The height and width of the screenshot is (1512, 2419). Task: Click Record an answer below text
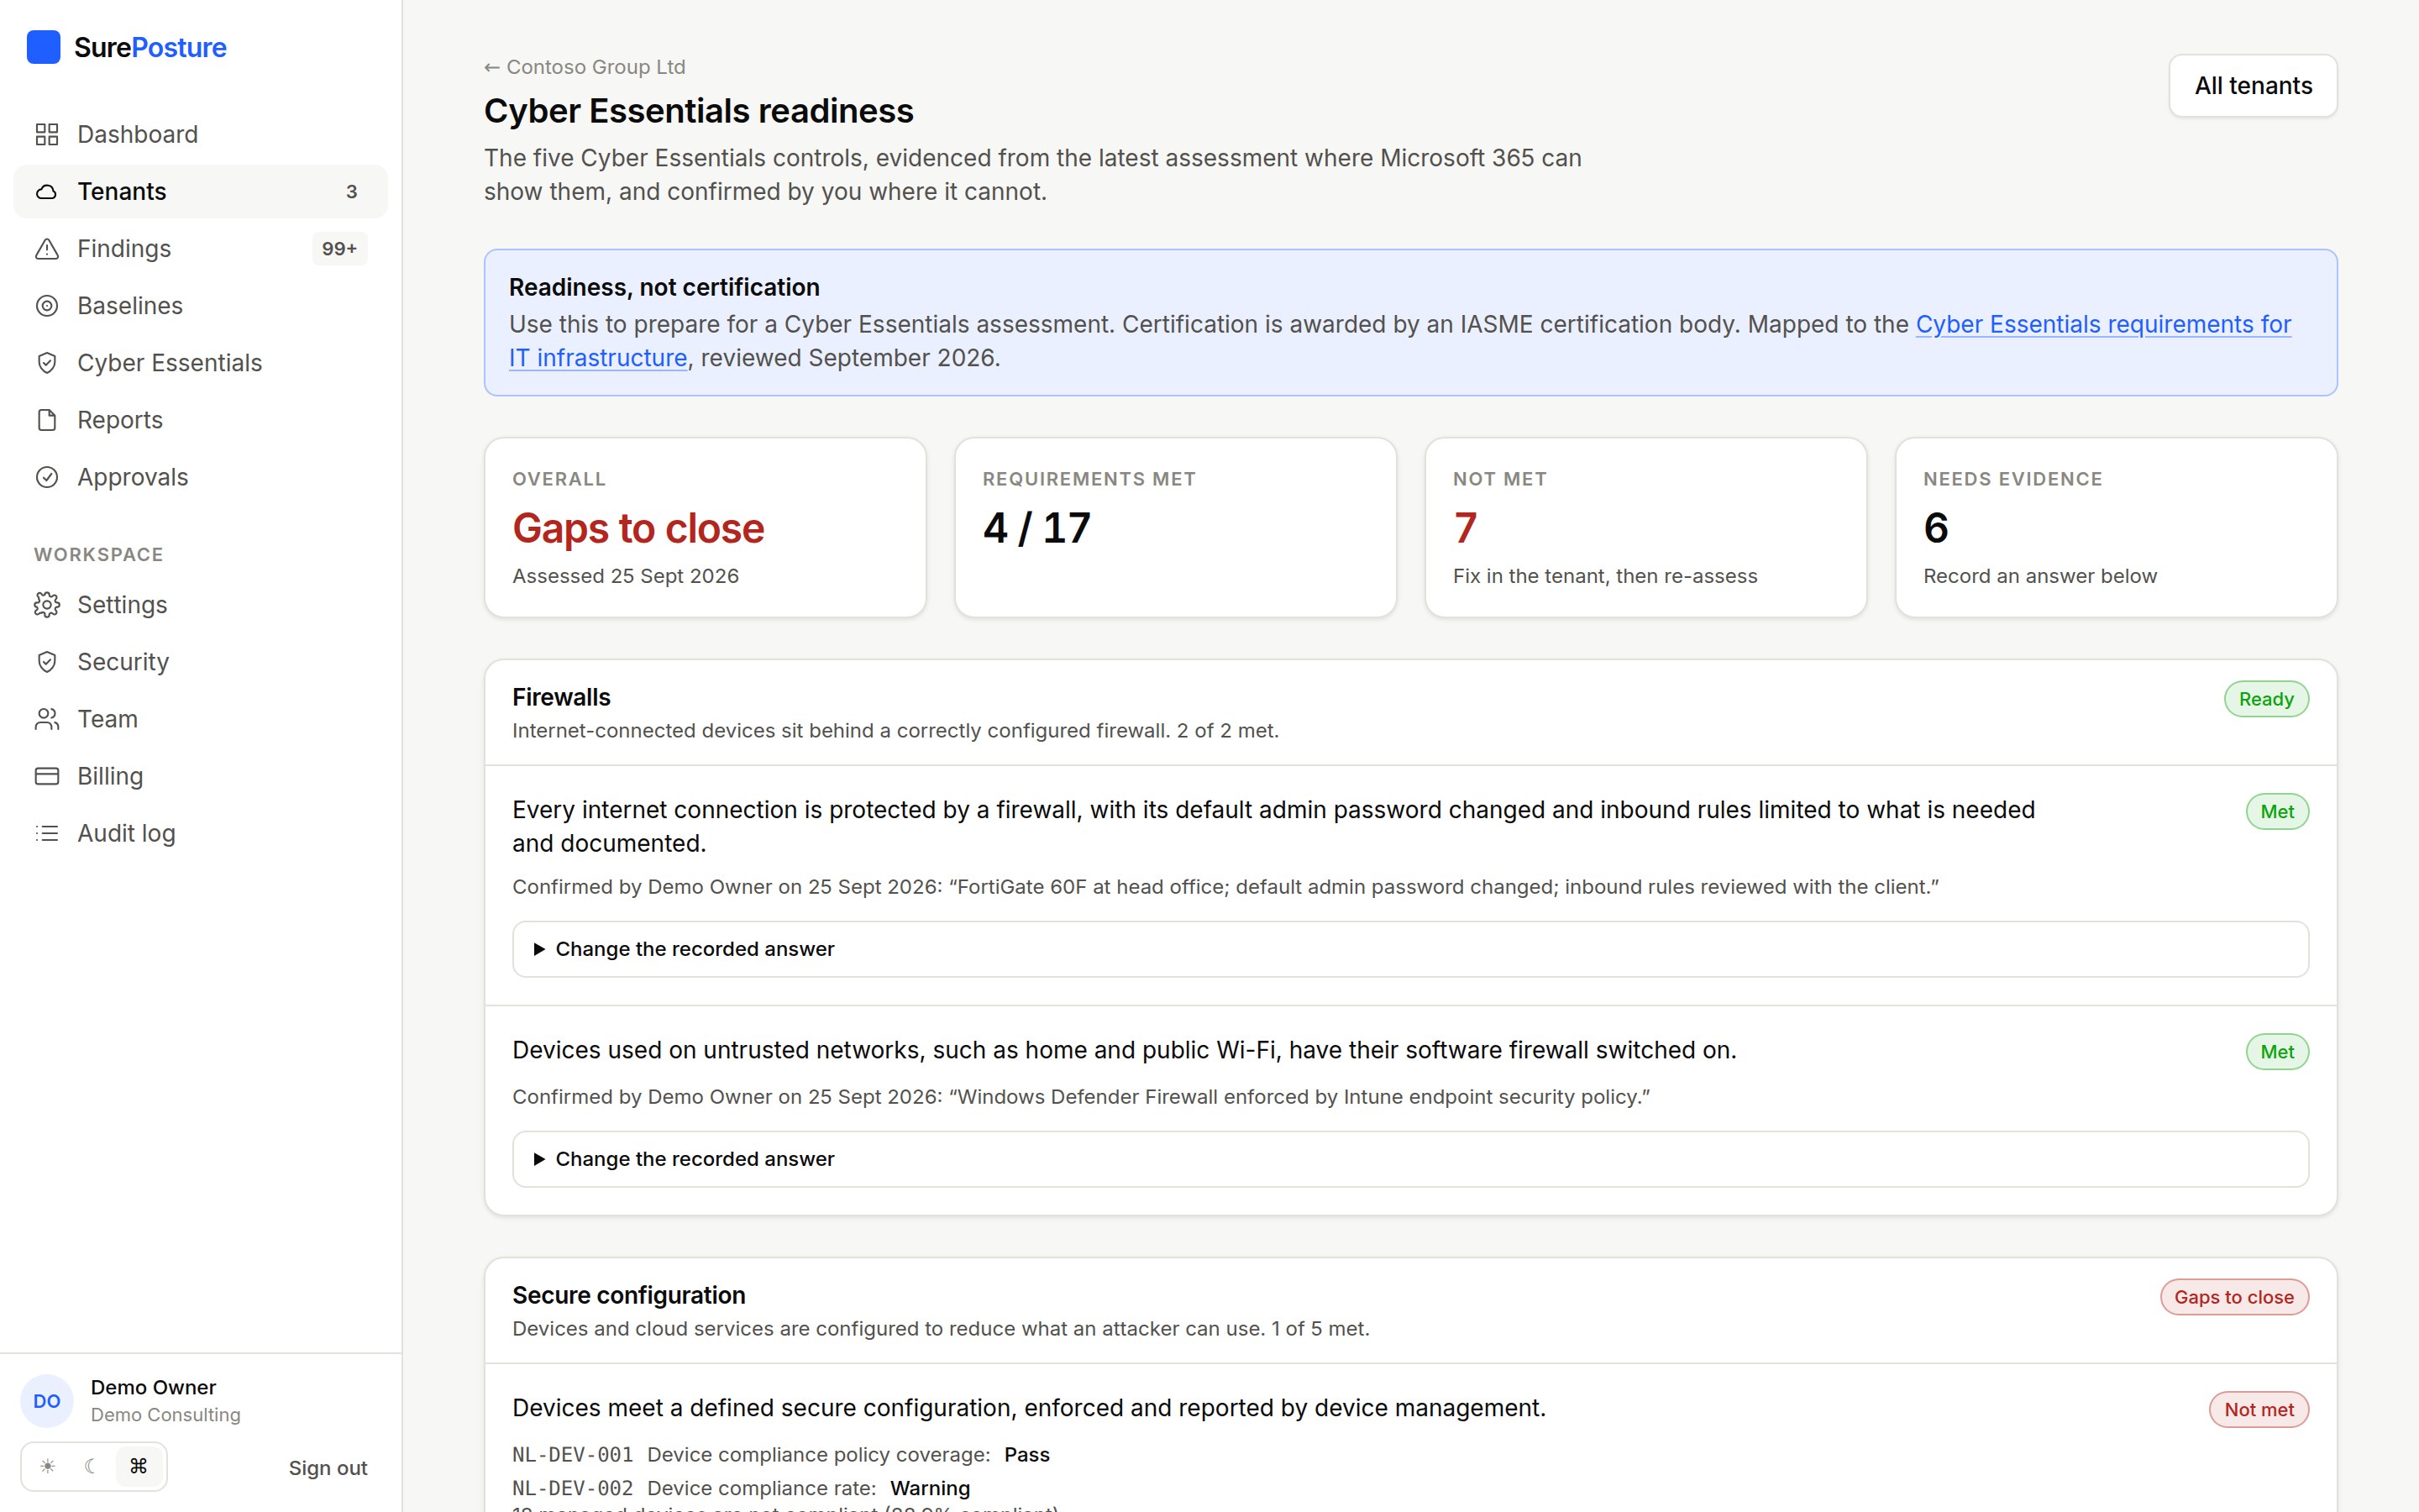pyautogui.click(x=2039, y=576)
